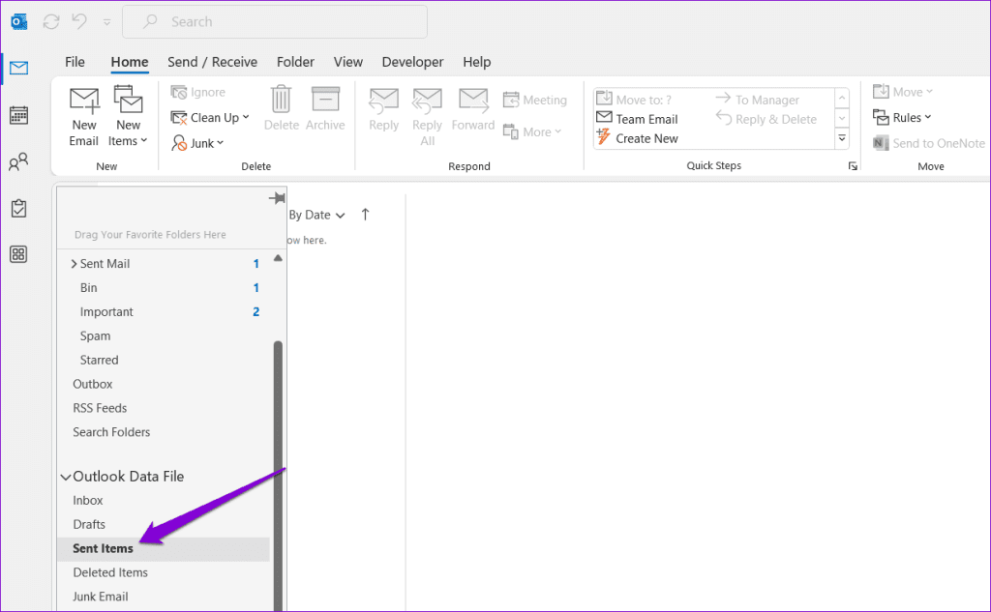
Task: Open the Search Folders entry
Action: pos(111,431)
